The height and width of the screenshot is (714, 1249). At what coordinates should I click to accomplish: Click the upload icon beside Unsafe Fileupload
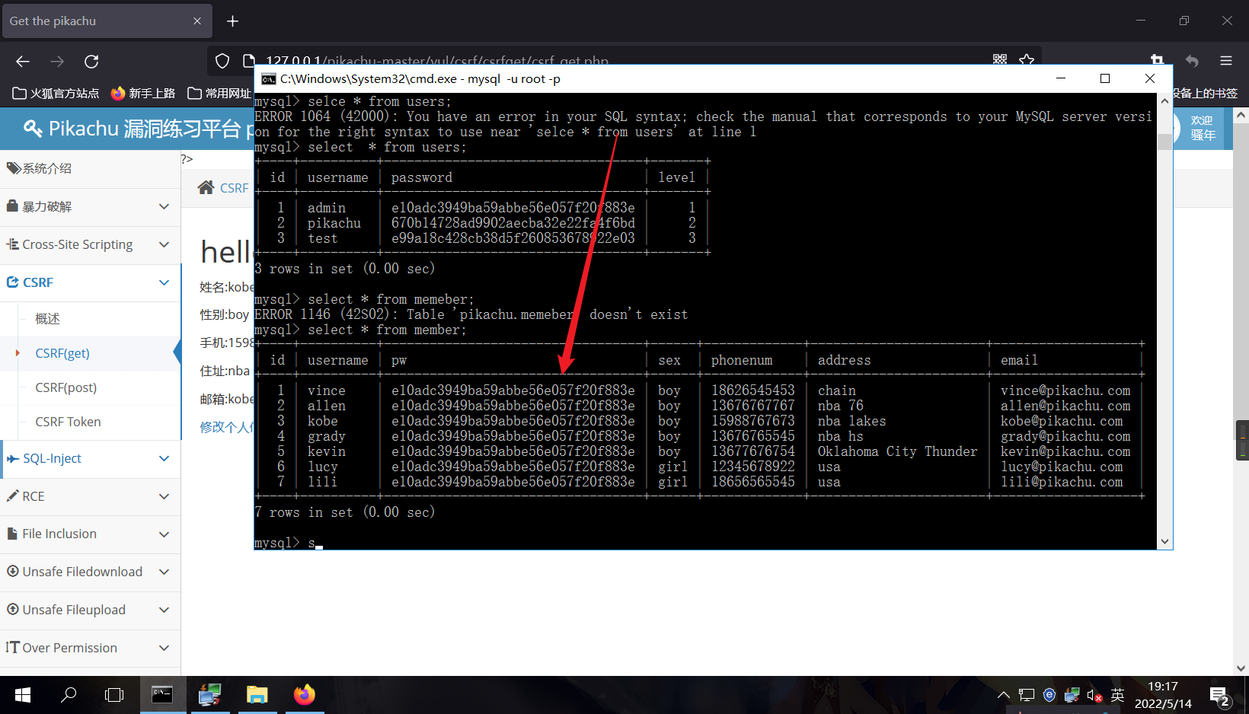[x=13, y=609]
